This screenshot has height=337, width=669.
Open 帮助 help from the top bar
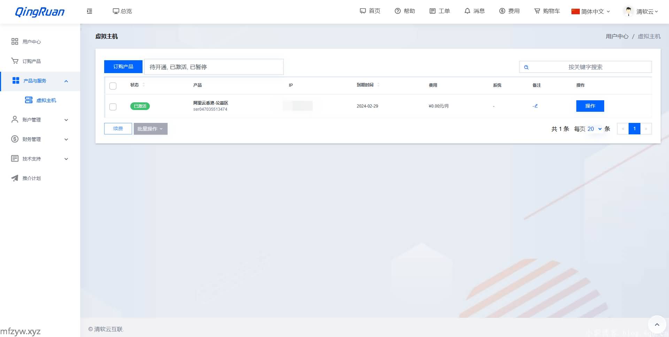pos(405,11)
